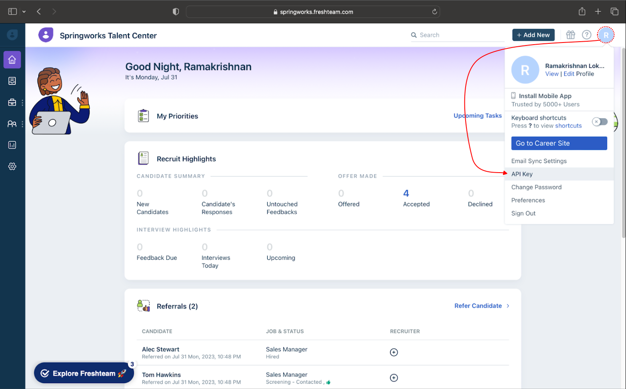The height and width of the screenshot is (389, 626).
Task: Reload the page in address bar
Action: pyautogui.click(x=434, y=12)
